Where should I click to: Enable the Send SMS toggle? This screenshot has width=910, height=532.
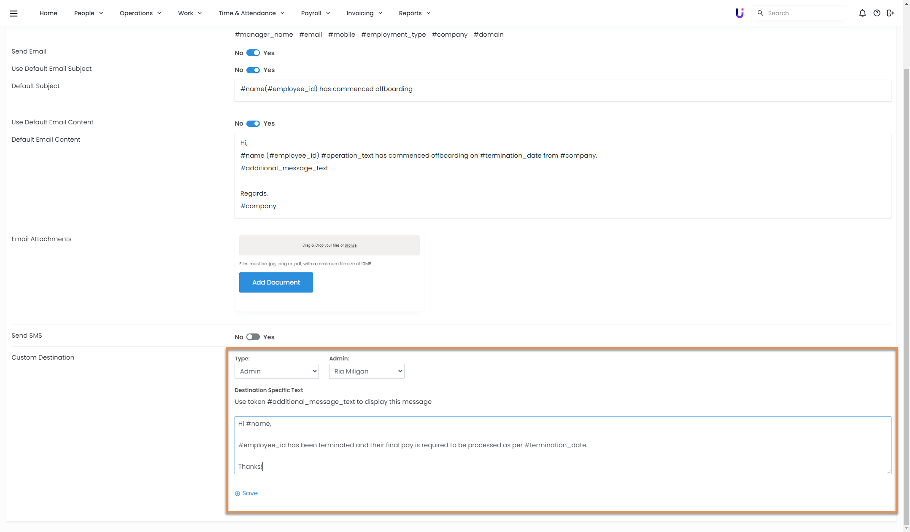click(x=253, y=337)
